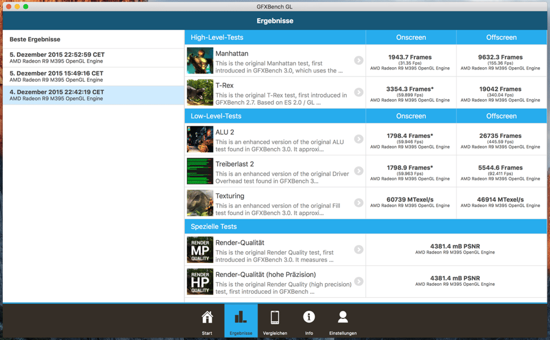Click the Manhattan test title
The image size is (550, 340).
coord(232,53)
